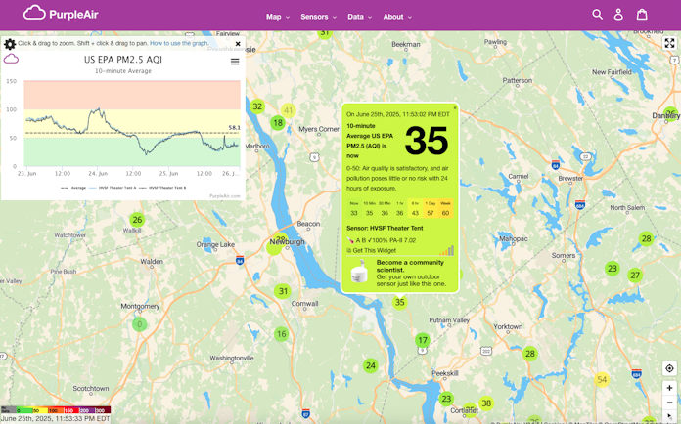
Task: Zoom in the map with plus button
Action: [669, 388]
